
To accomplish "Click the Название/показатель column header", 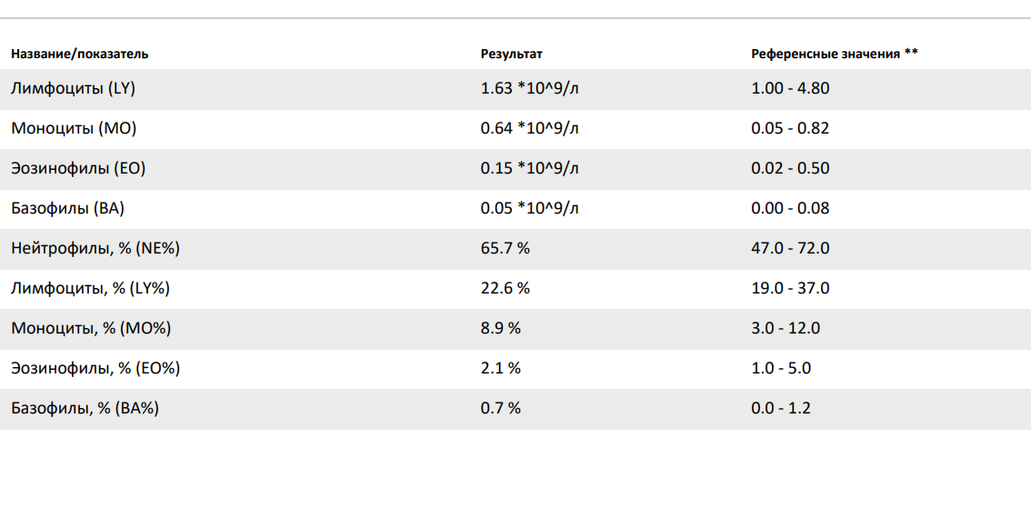I will (79, 54).
